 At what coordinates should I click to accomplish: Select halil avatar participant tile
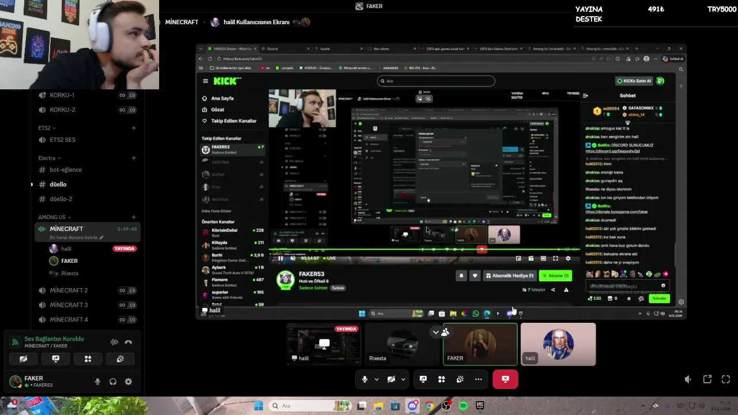click(558, 344)
